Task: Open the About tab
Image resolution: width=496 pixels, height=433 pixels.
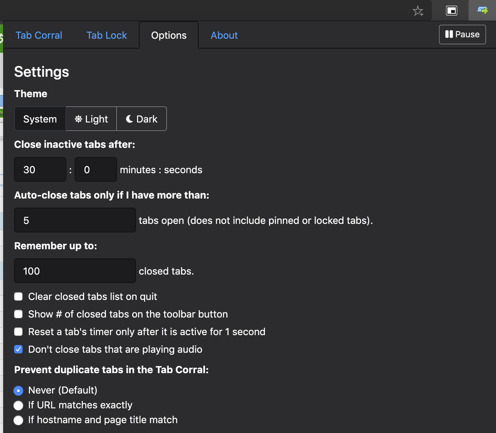Action: [224, 36]
